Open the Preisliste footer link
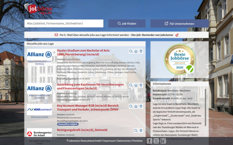The image size is (233, 145). click(137, 141)
